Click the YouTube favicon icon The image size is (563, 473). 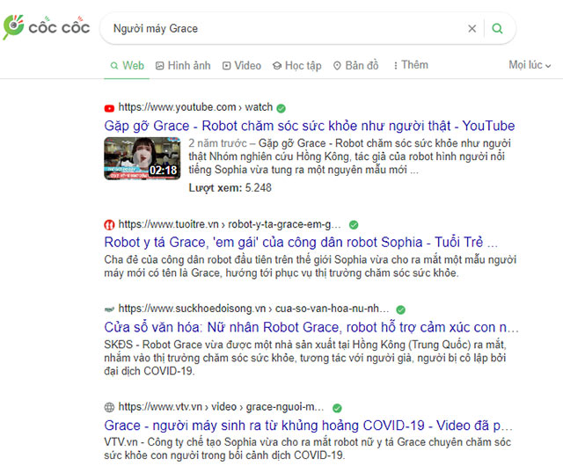[109, 108]
